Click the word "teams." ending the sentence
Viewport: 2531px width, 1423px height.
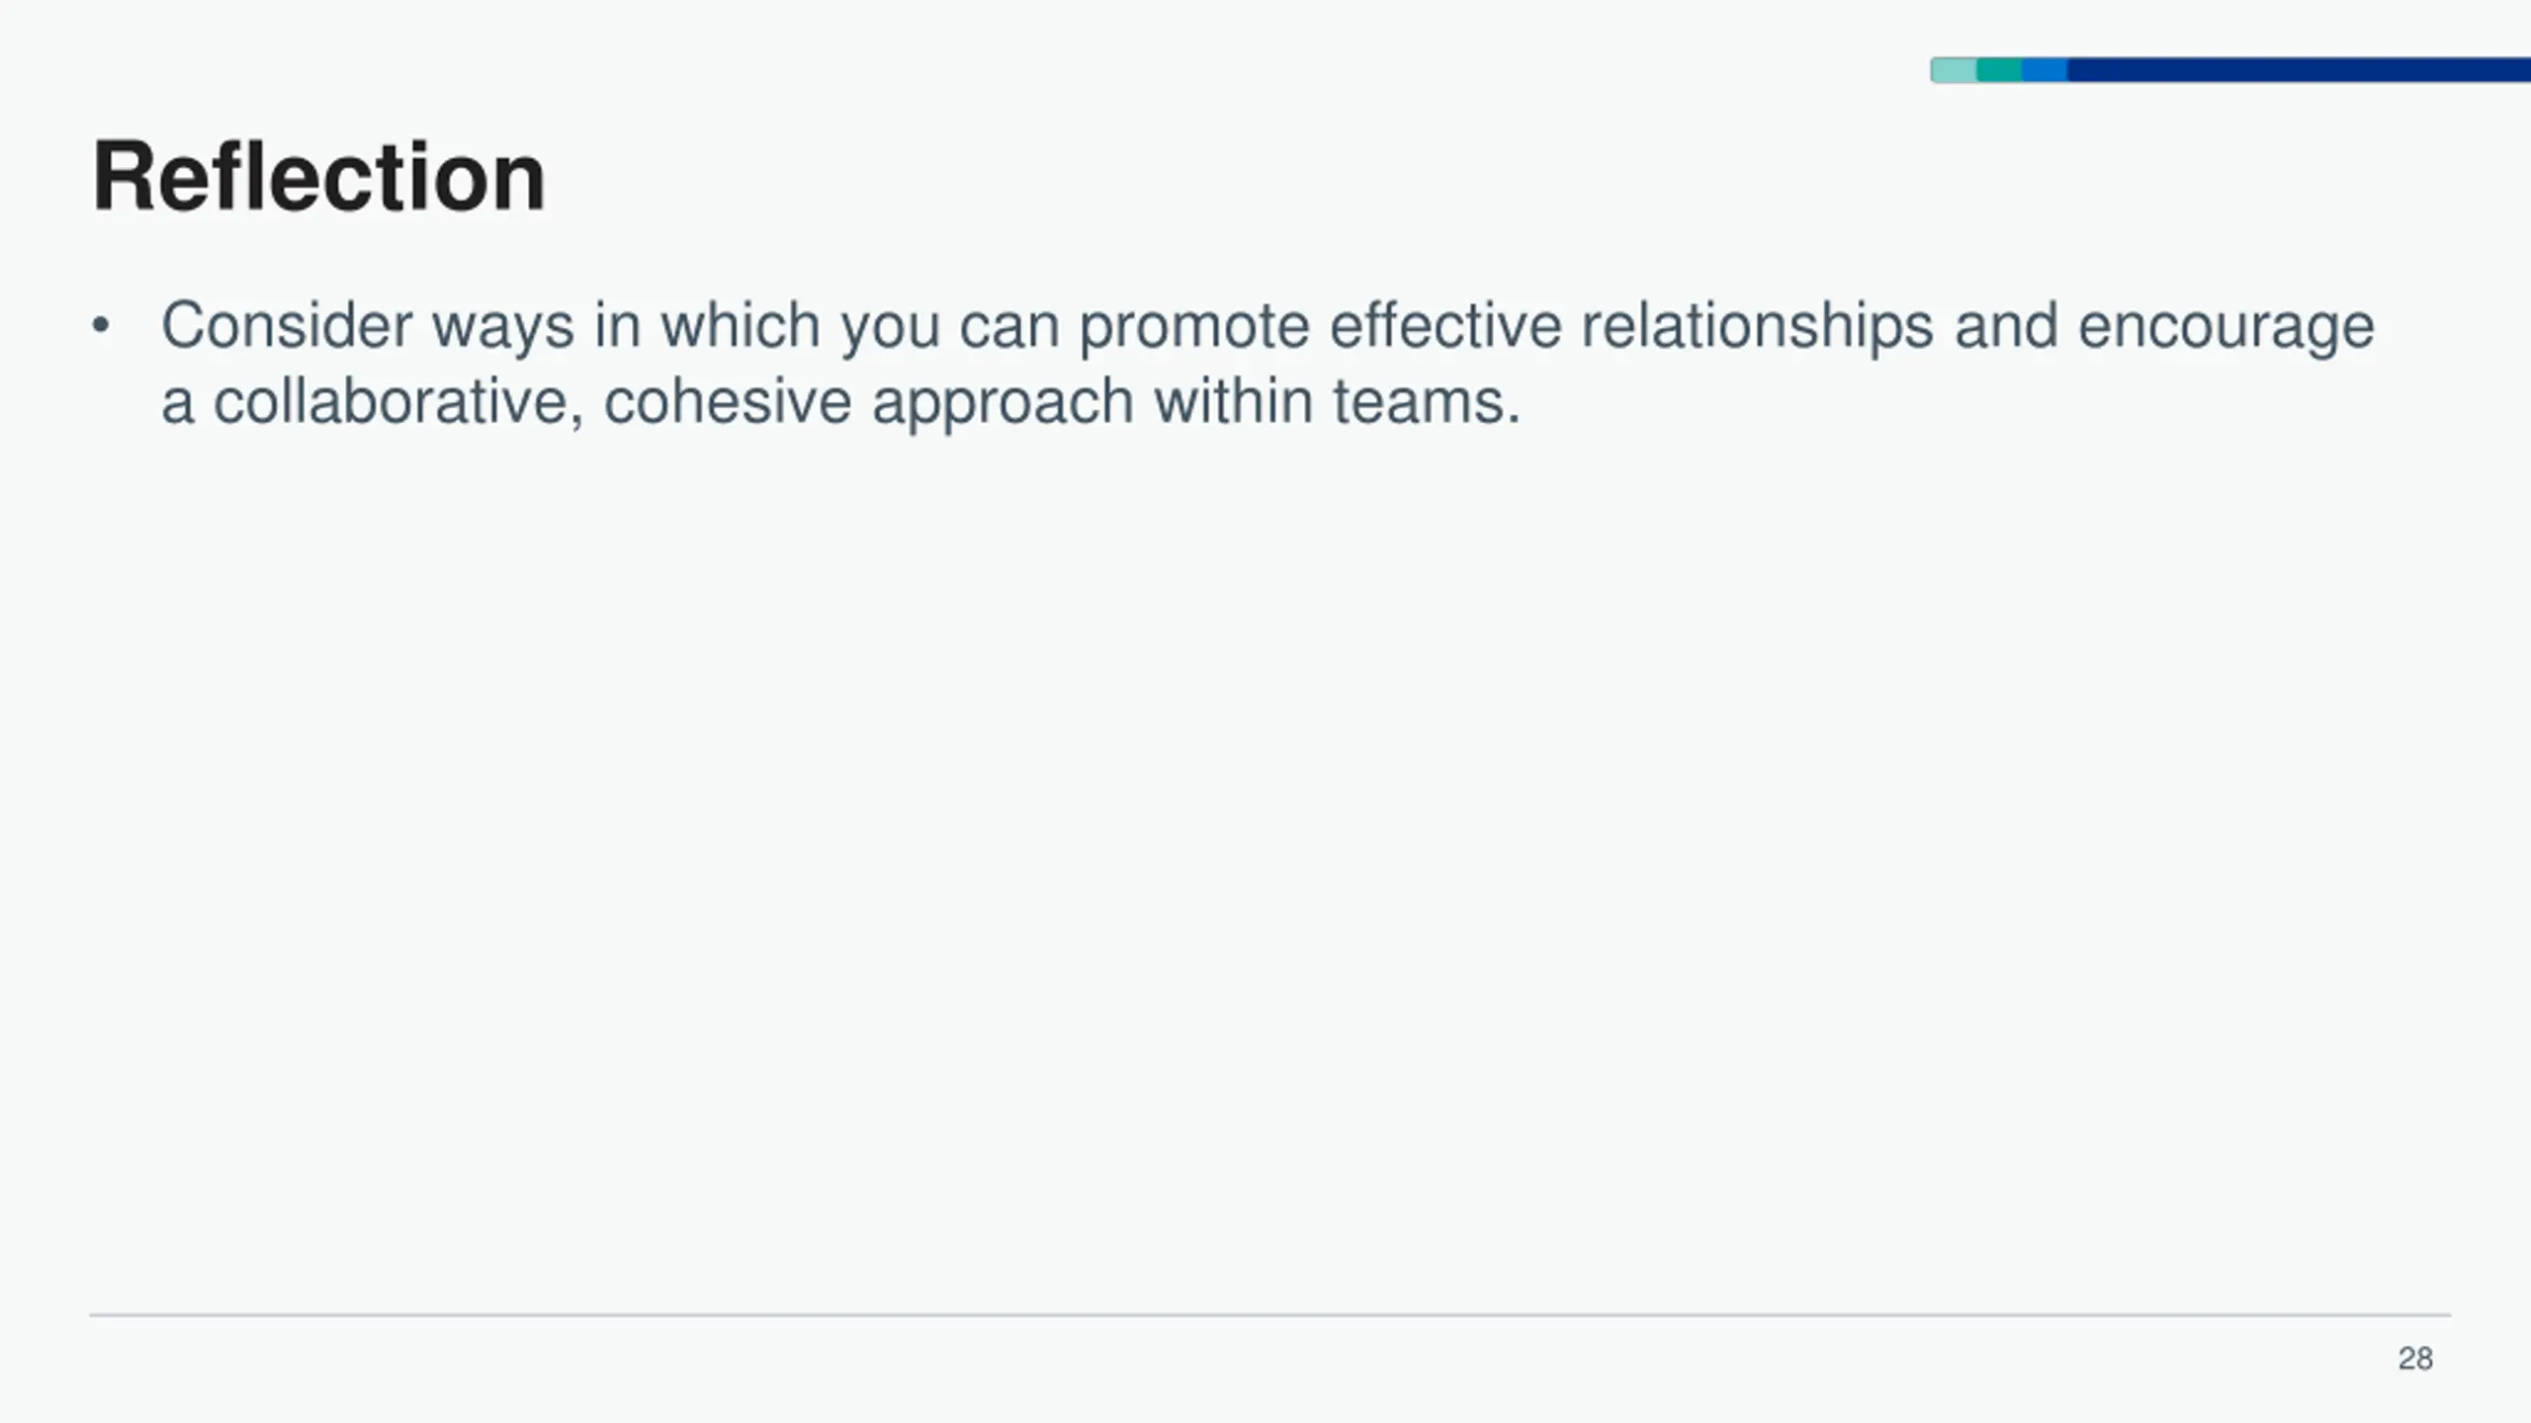point(1427,403)
